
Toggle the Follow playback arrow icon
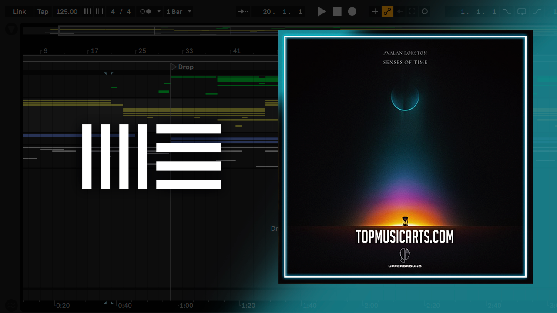(x=243, y=12)
